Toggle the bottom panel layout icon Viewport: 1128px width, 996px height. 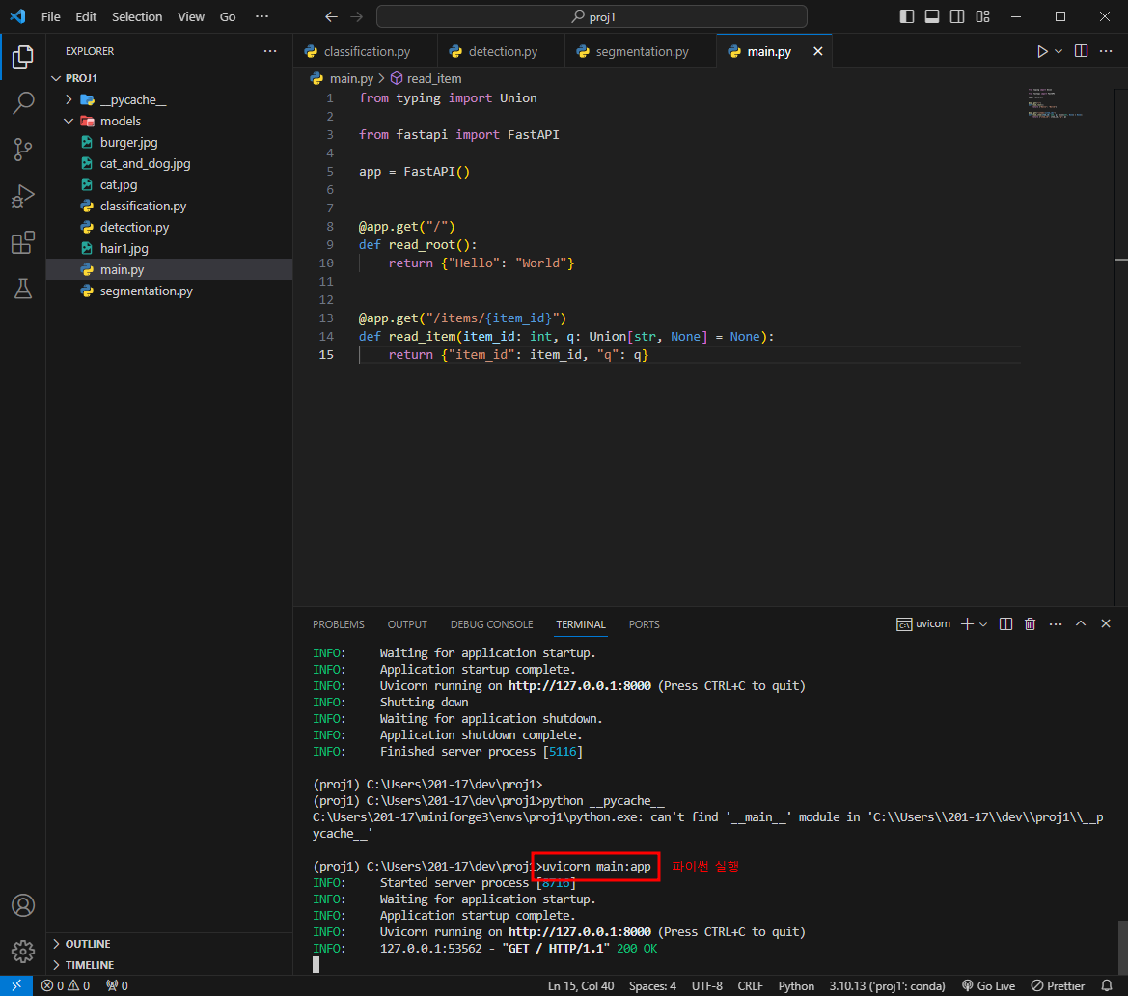point(932,16)
